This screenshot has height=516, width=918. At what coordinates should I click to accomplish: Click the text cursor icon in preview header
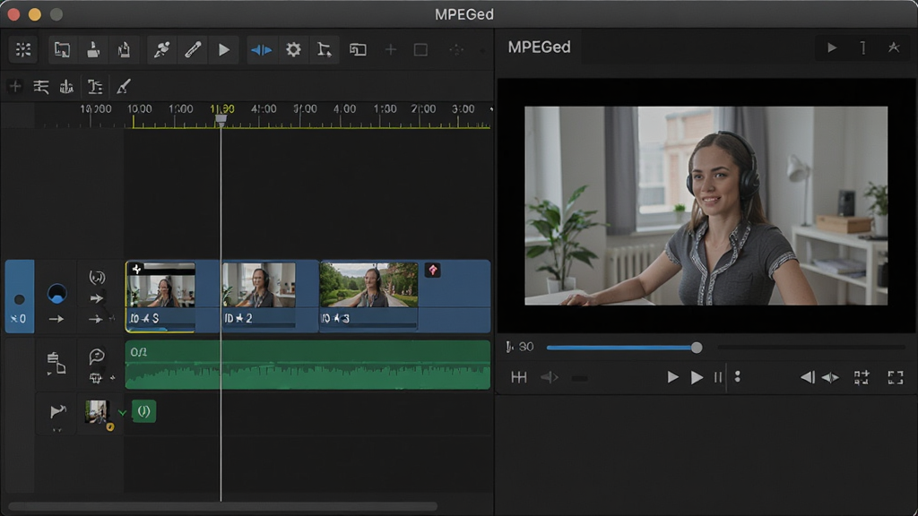pos(863,48)
